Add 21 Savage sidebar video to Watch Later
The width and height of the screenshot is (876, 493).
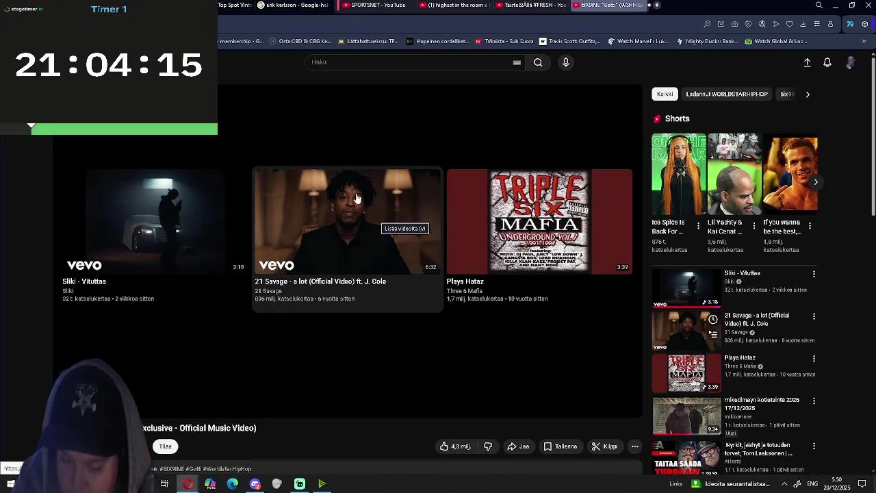(x=712, y=320)
